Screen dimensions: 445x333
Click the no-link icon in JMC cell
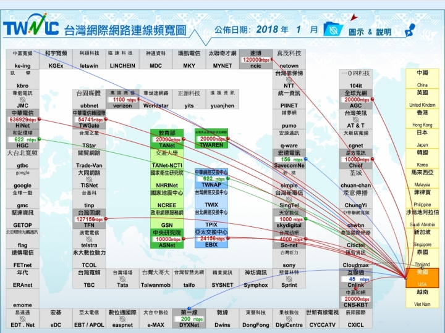22,100
